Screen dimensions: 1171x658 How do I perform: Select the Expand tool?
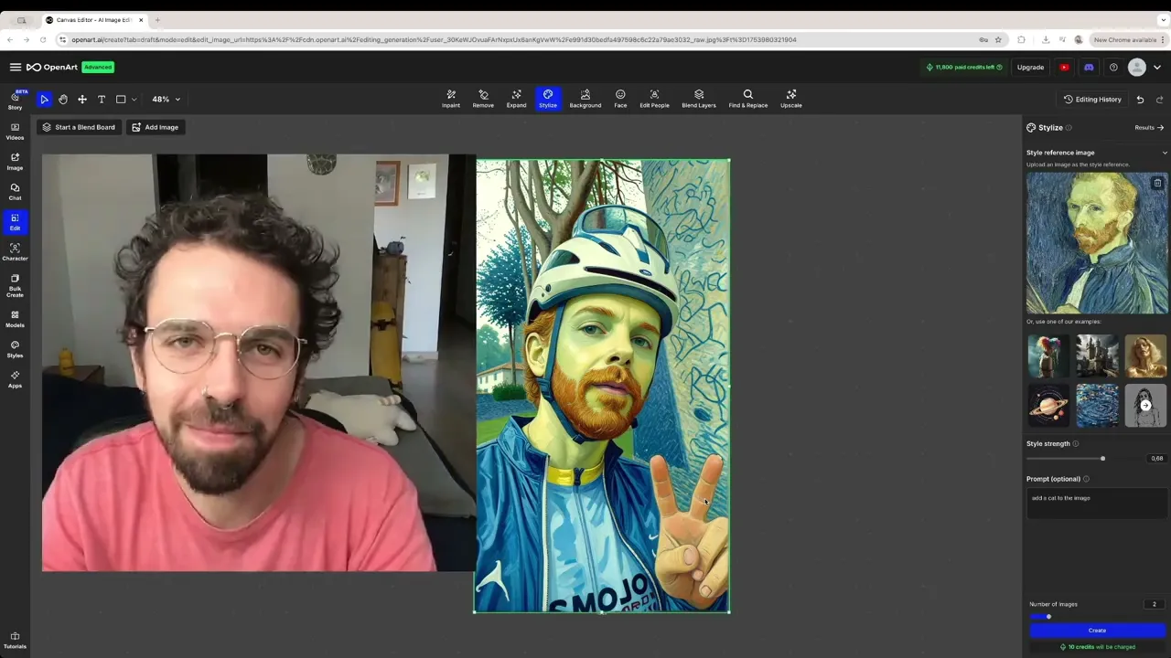pyautogui.click(x=516, y=99)
